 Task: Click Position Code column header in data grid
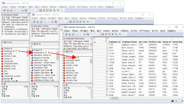tap(155, 42)
